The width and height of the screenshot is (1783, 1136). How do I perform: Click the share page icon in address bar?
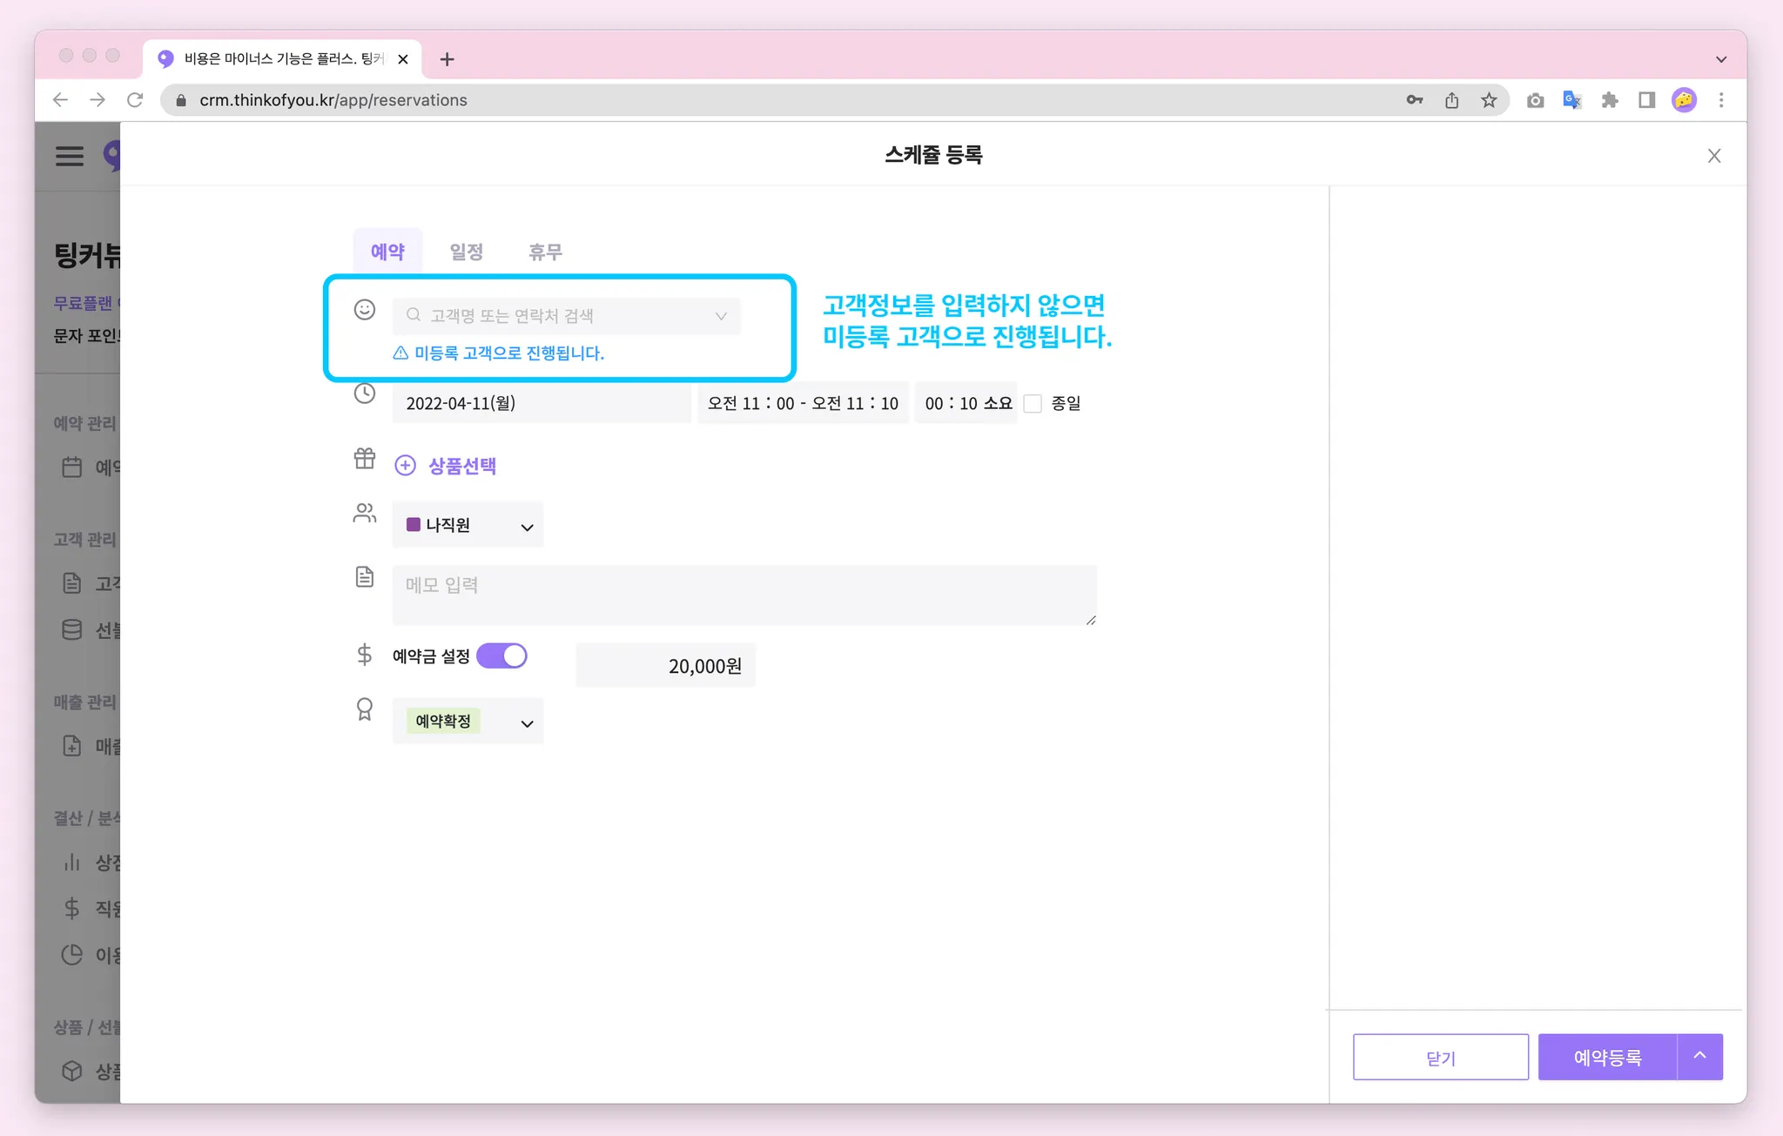click(1451, 100)
